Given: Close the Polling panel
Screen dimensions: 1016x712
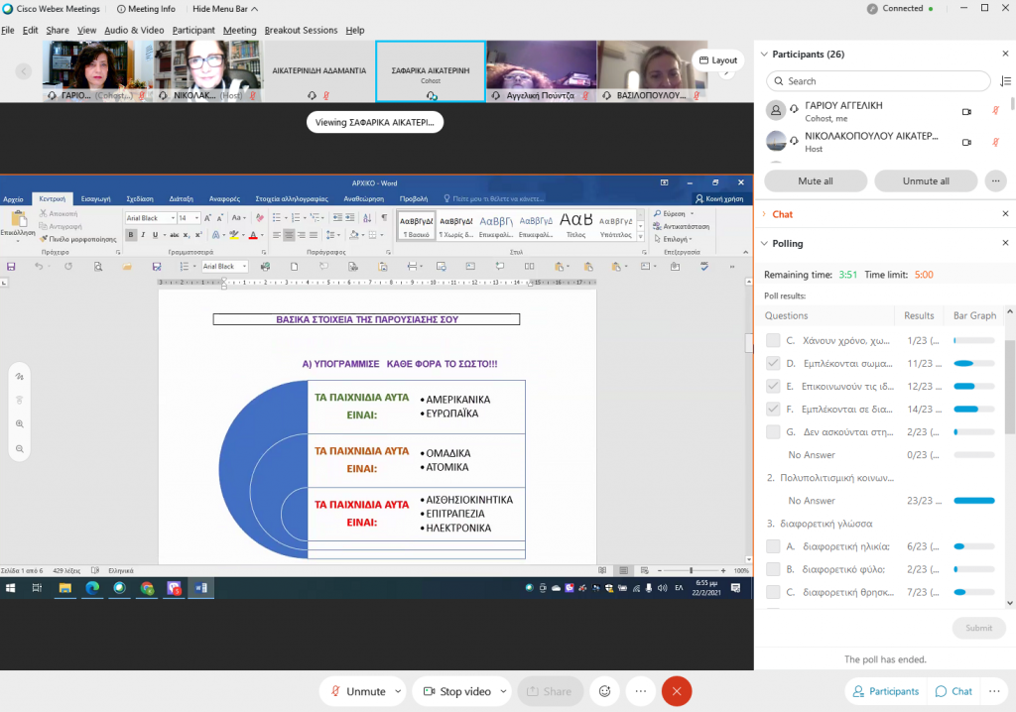Looking at the screenshot, I should click(1006, 243).
